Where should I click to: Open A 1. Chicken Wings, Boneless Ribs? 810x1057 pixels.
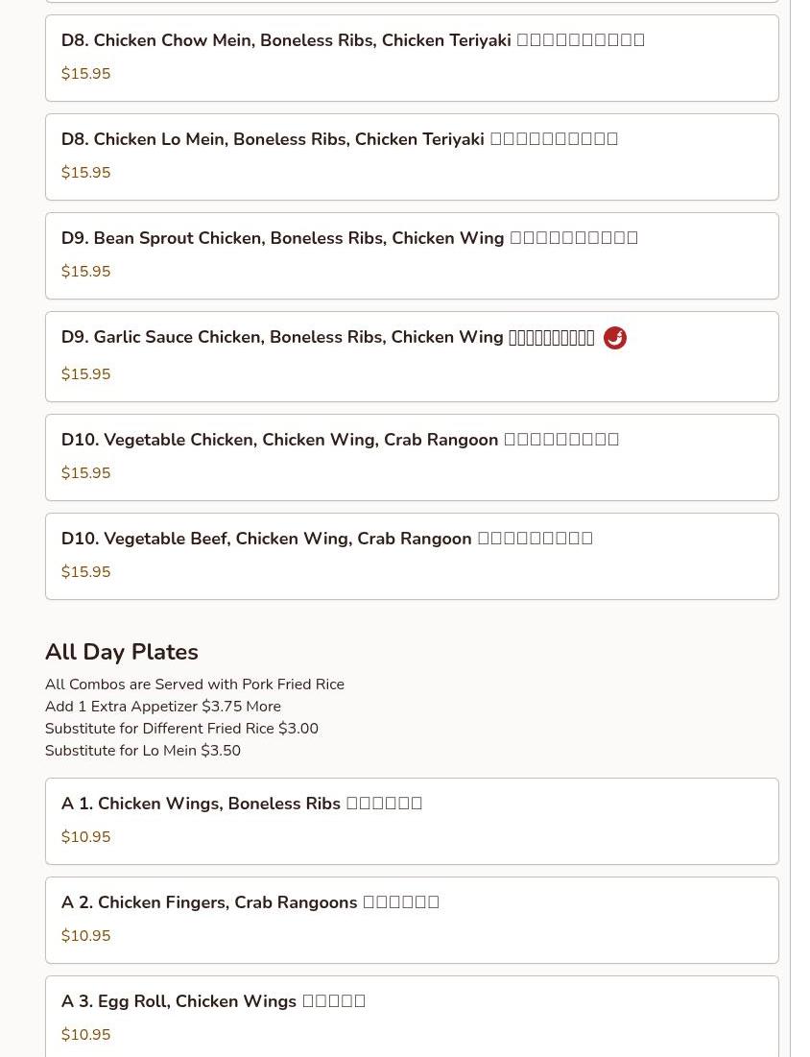[x=412, y=822]
